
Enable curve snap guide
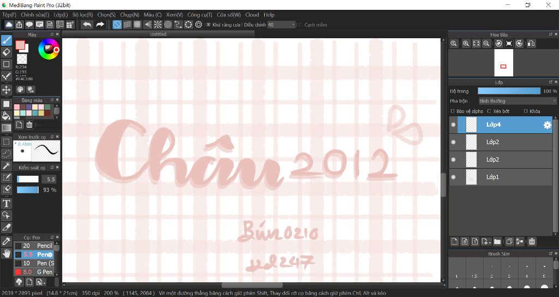179,25
